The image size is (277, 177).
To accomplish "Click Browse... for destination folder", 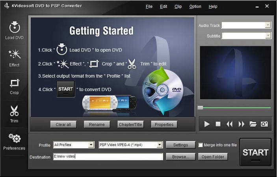I will pyautogui.click(x=180, y=157).
